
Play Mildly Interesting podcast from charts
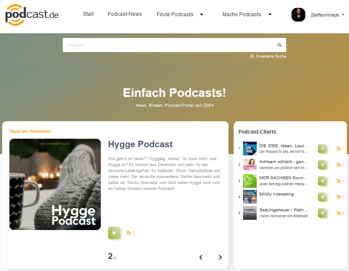point(322,197)
